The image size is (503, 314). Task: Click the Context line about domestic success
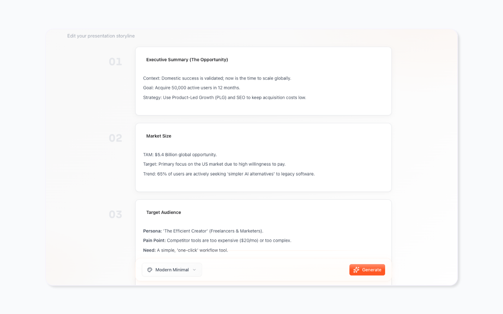click(x=217, y=78)
